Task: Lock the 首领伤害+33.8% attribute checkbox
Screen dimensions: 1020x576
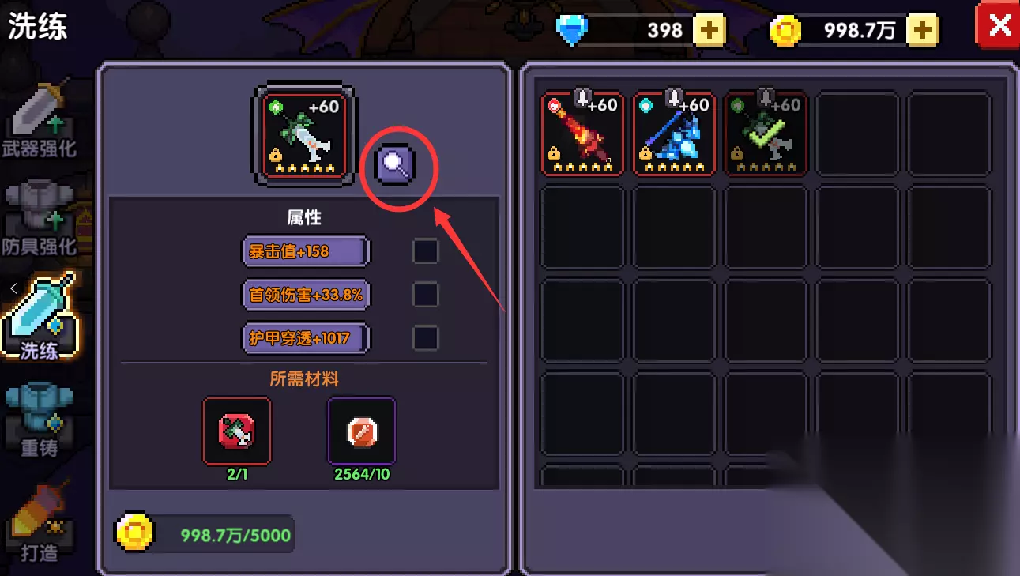Action: point(425,295)
